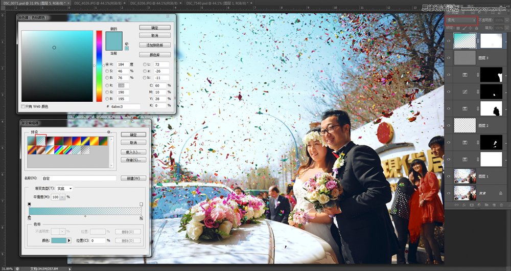Confirm the color picker with 确定
This screenshot has width=511, height=271.
155,28
